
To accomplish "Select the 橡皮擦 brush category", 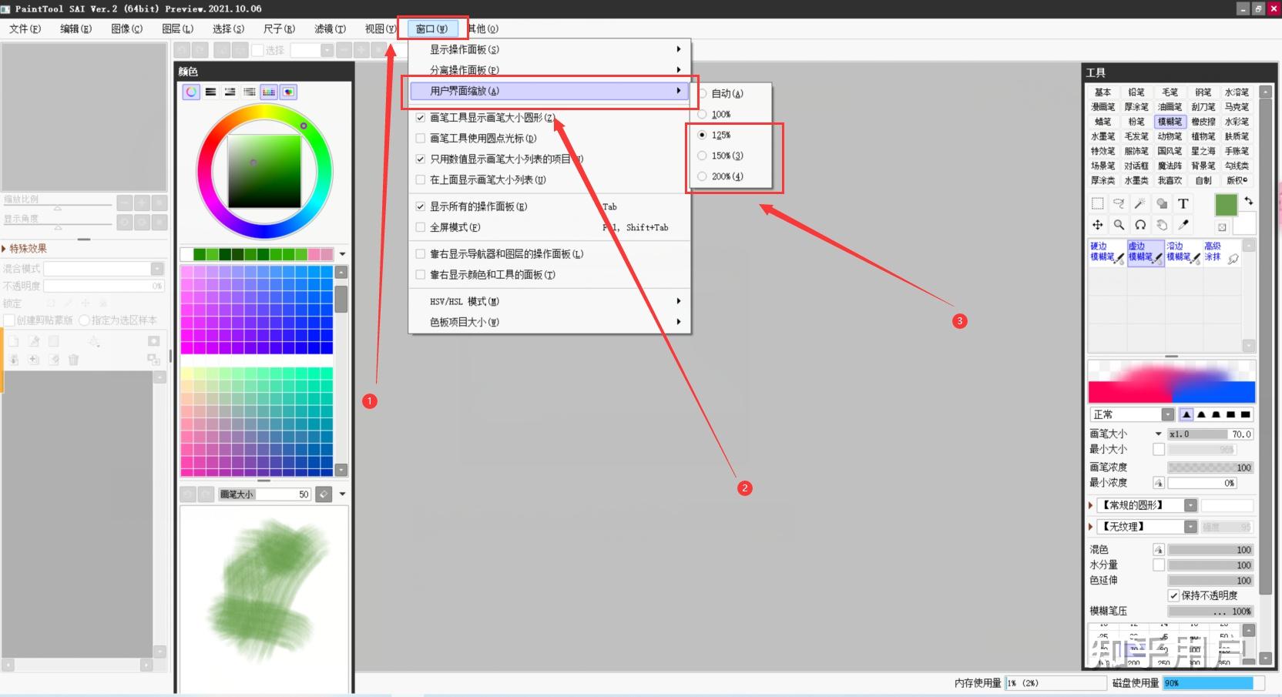I will tap(1203, 121).
